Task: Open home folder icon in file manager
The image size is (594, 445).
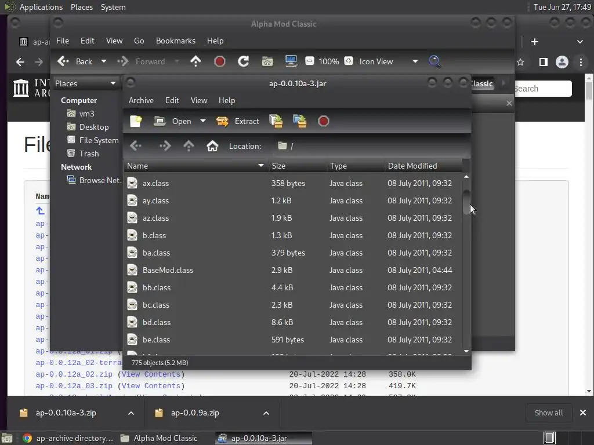Action: click(x=267, y=61)
